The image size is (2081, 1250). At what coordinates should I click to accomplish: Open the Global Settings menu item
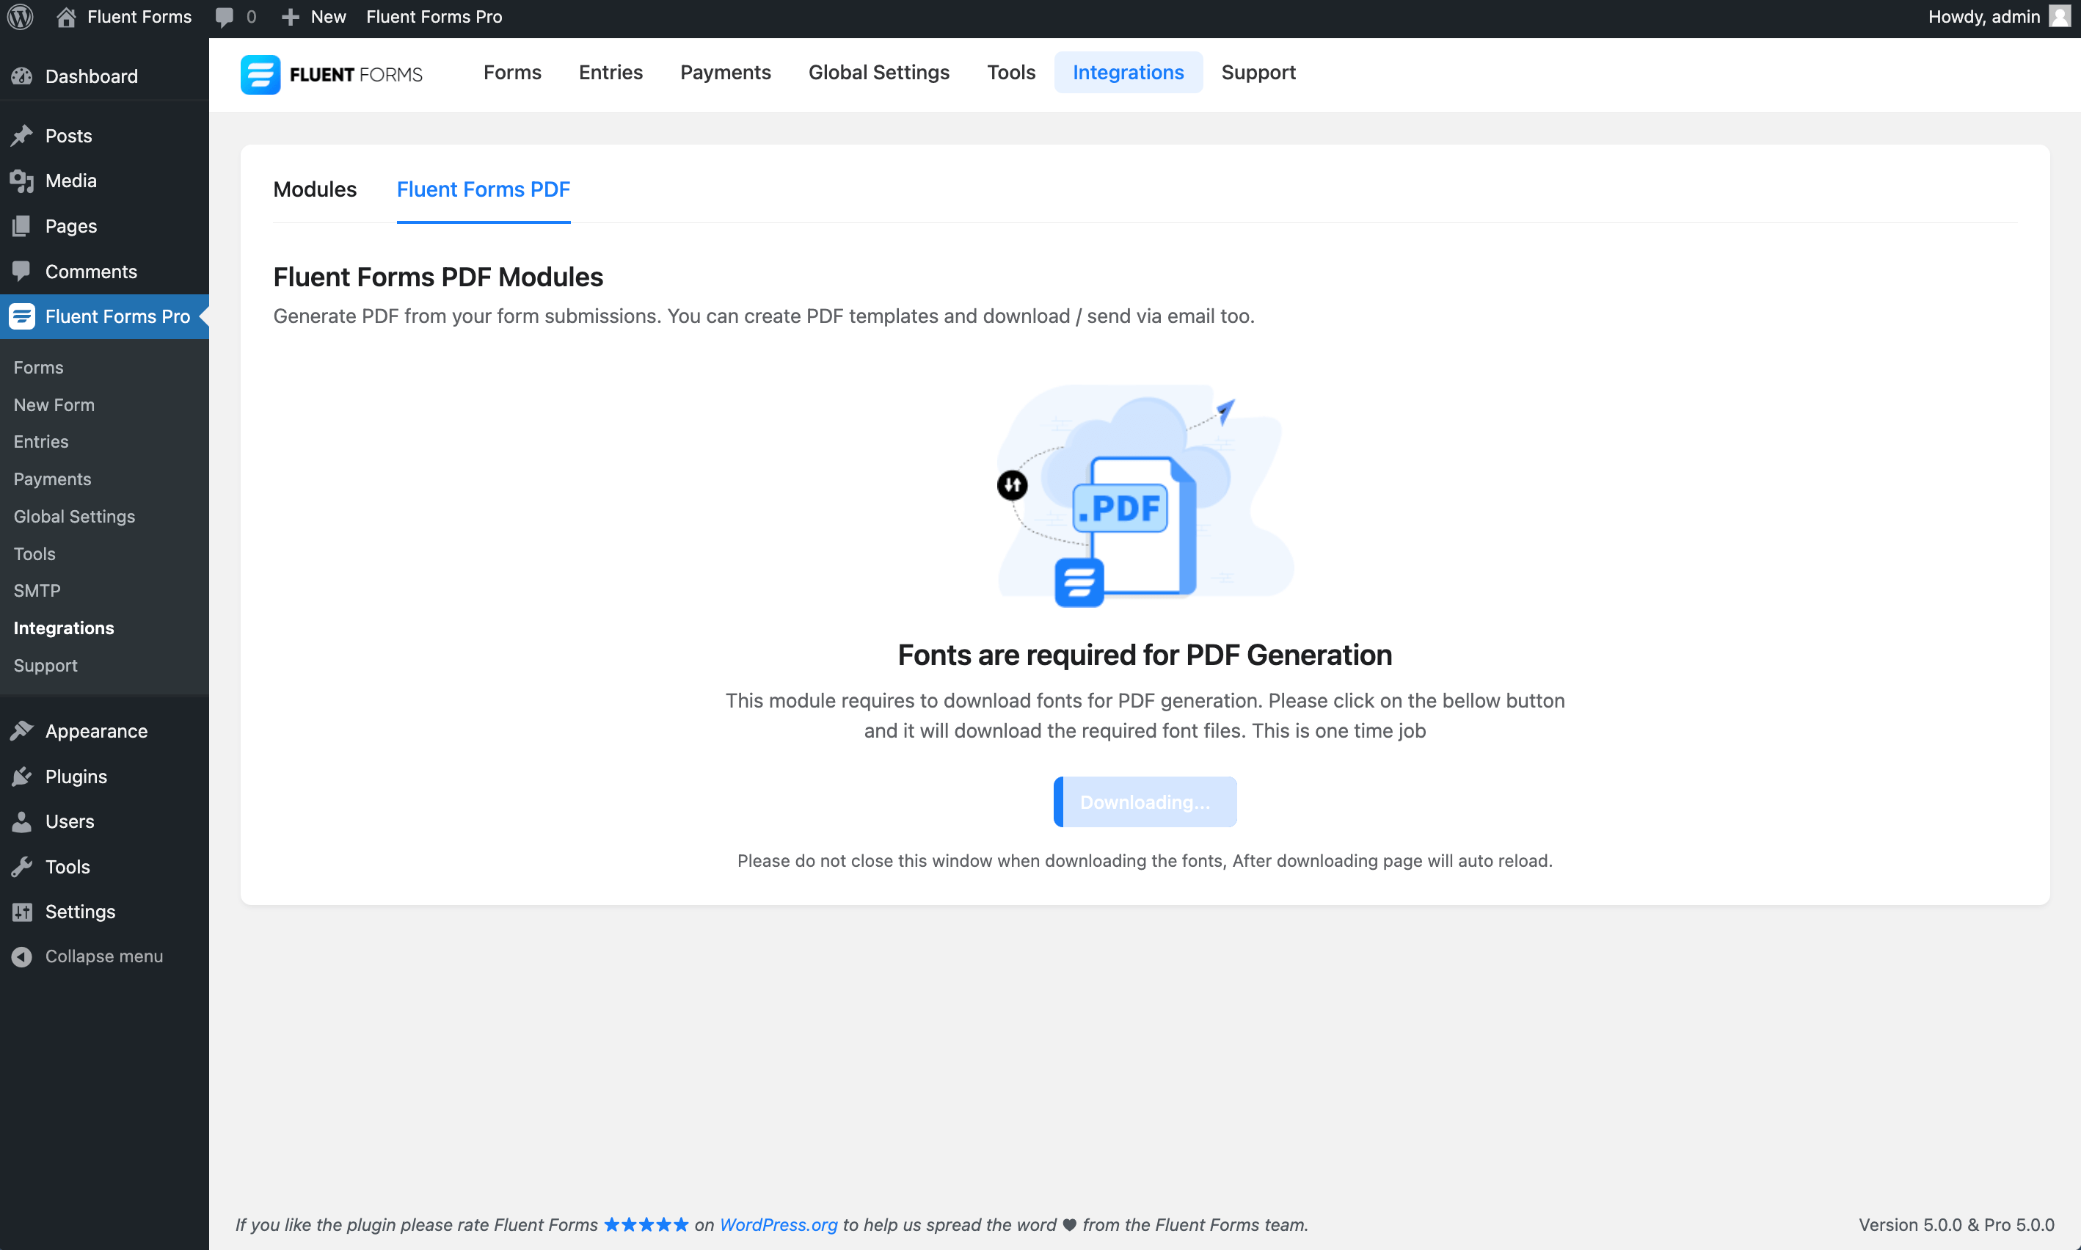[x=74, y=516]
